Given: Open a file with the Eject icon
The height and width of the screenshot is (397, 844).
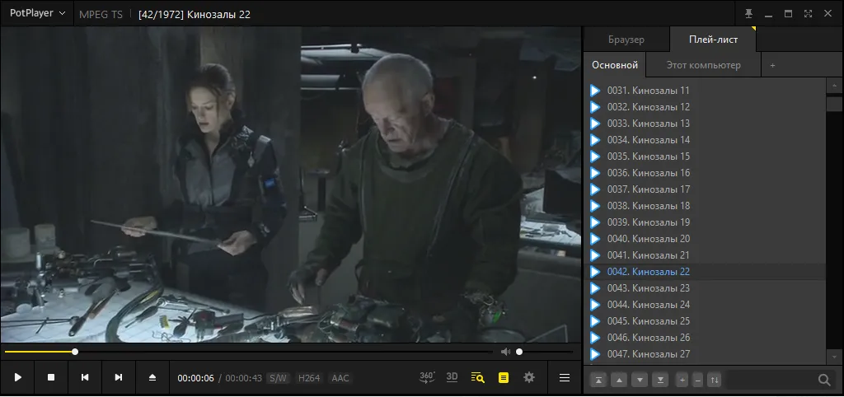Looking at the screenshot, I should point(152,377).
